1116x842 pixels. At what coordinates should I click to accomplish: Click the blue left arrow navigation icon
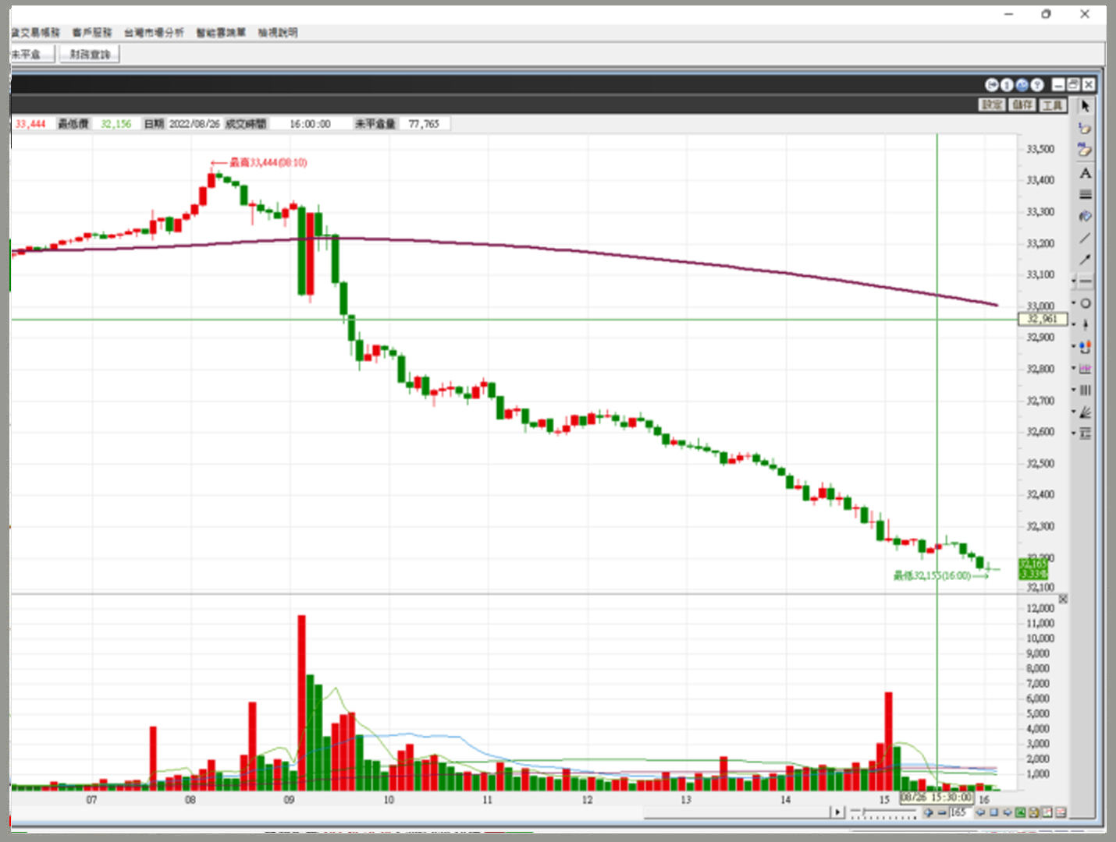(x=980, y=812)
